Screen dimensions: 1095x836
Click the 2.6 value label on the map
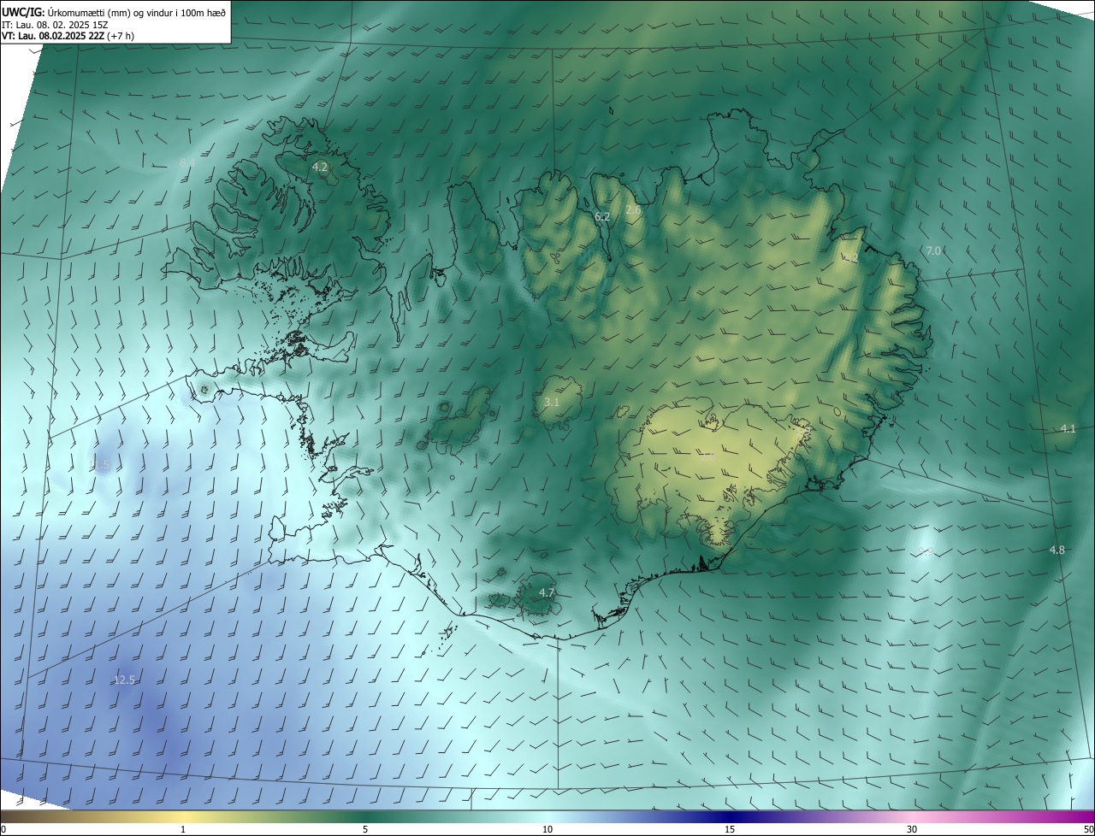[x=633, y=209]
